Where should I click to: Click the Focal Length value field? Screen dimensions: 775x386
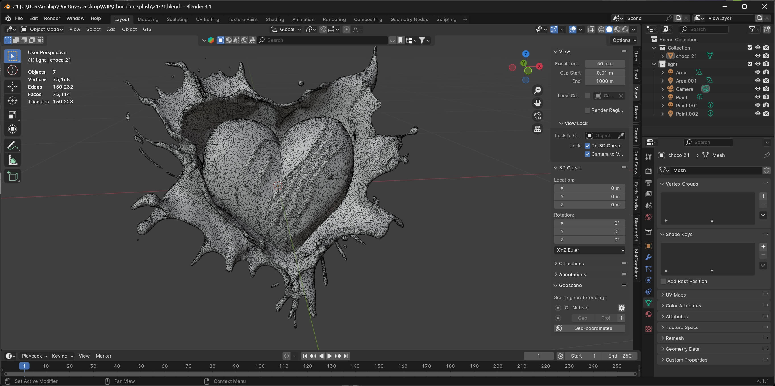[x=604, y=64]
